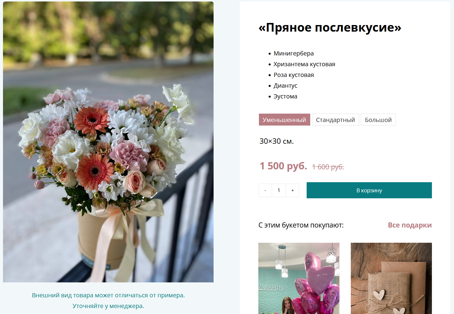
Task: Decrease quantity with the minus button
Action: (x=265, y=190)
